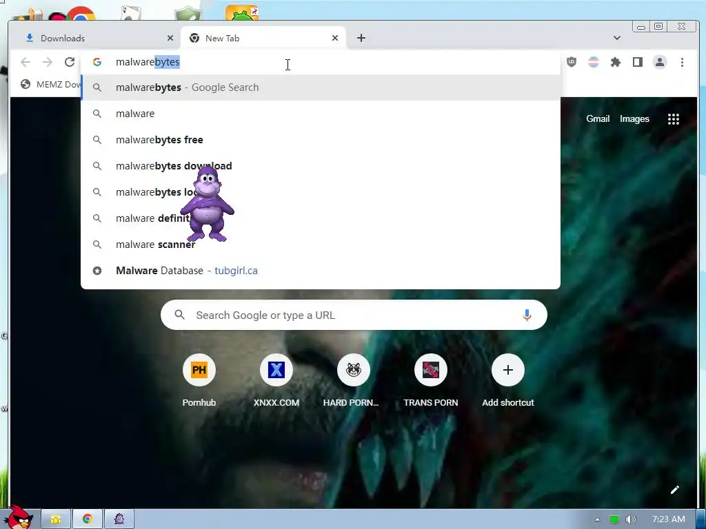The height and width of the screenshot is (529, 706).
Task: Open the volume speaker tray icon
Action: point(631,519)
